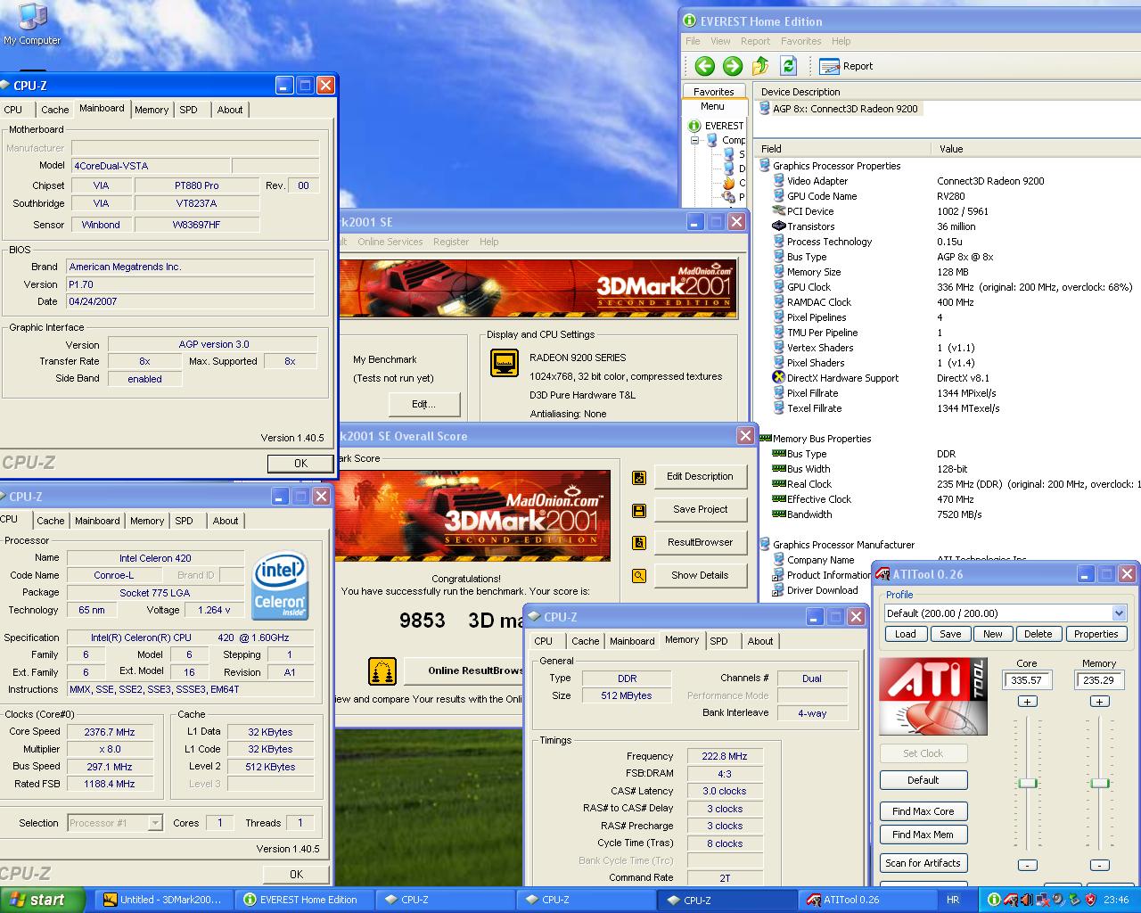Image resolution: width=1141 pixels, height=913 pixels.
Task: Click Load profile button in ATITool
Action: click(x=905, y=634)
